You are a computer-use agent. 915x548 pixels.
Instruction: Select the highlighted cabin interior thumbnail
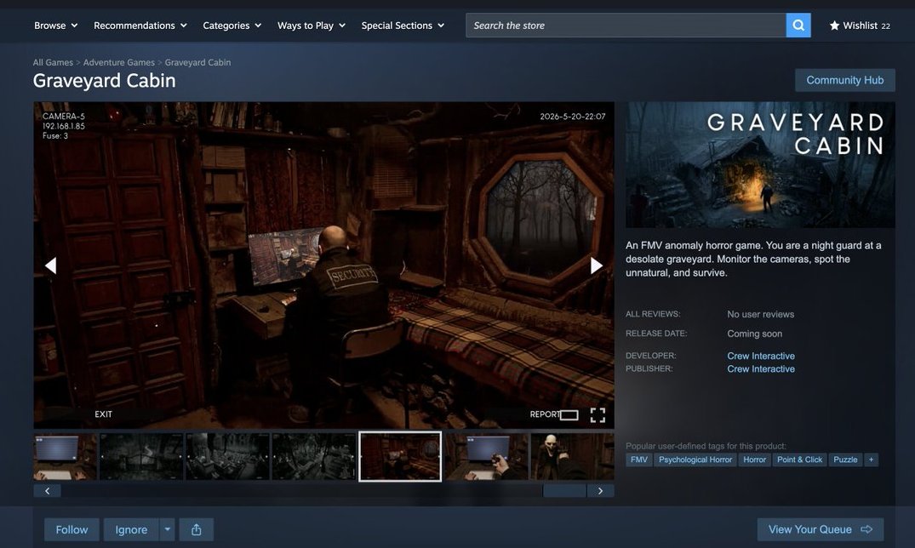[400, 456]
